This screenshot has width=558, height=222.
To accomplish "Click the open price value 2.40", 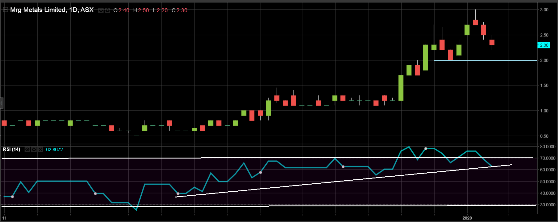I will [124, 10].
